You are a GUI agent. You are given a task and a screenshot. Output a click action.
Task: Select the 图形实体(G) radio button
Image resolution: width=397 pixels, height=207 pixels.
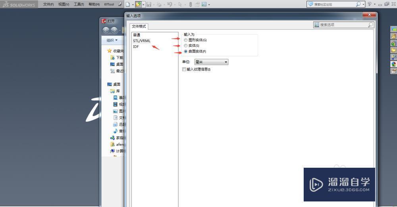[x=185, y=40]
